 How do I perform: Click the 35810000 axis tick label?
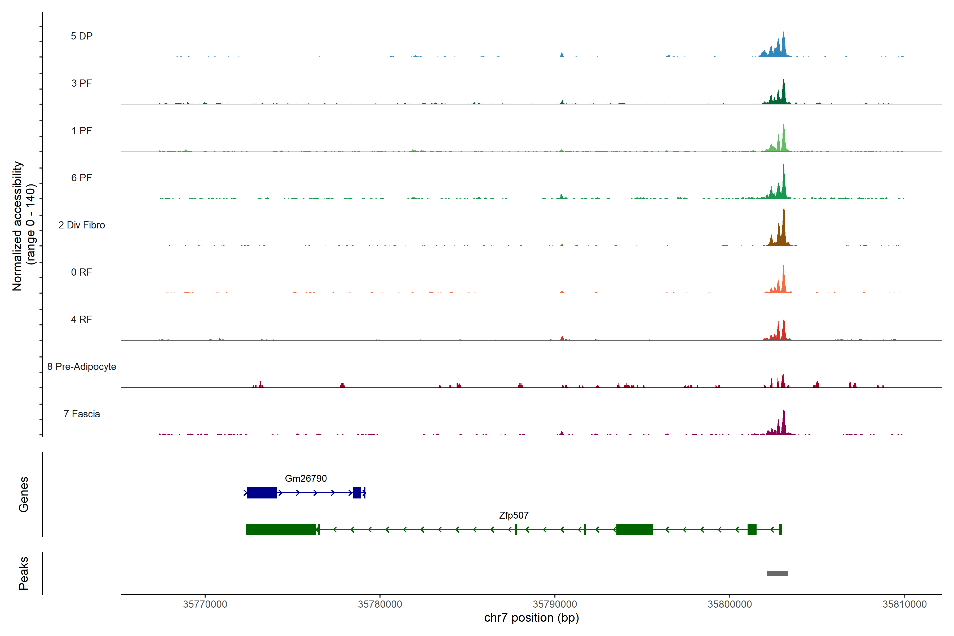tap(904, 604)
